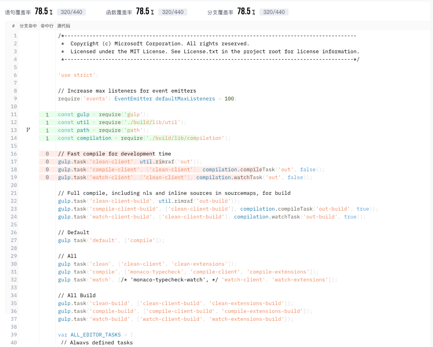Click the statement coverage 320/440 badge
This screenshot has width=433, height=347.
pyautogui.click(x=71, y=12)
